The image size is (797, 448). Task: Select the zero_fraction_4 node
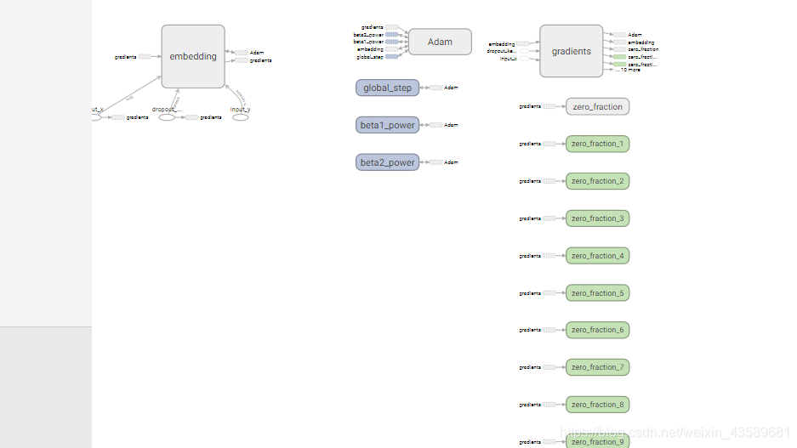pos(598,256)
